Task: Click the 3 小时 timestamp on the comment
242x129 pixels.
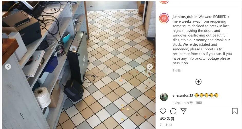Action: pos(177,103)
